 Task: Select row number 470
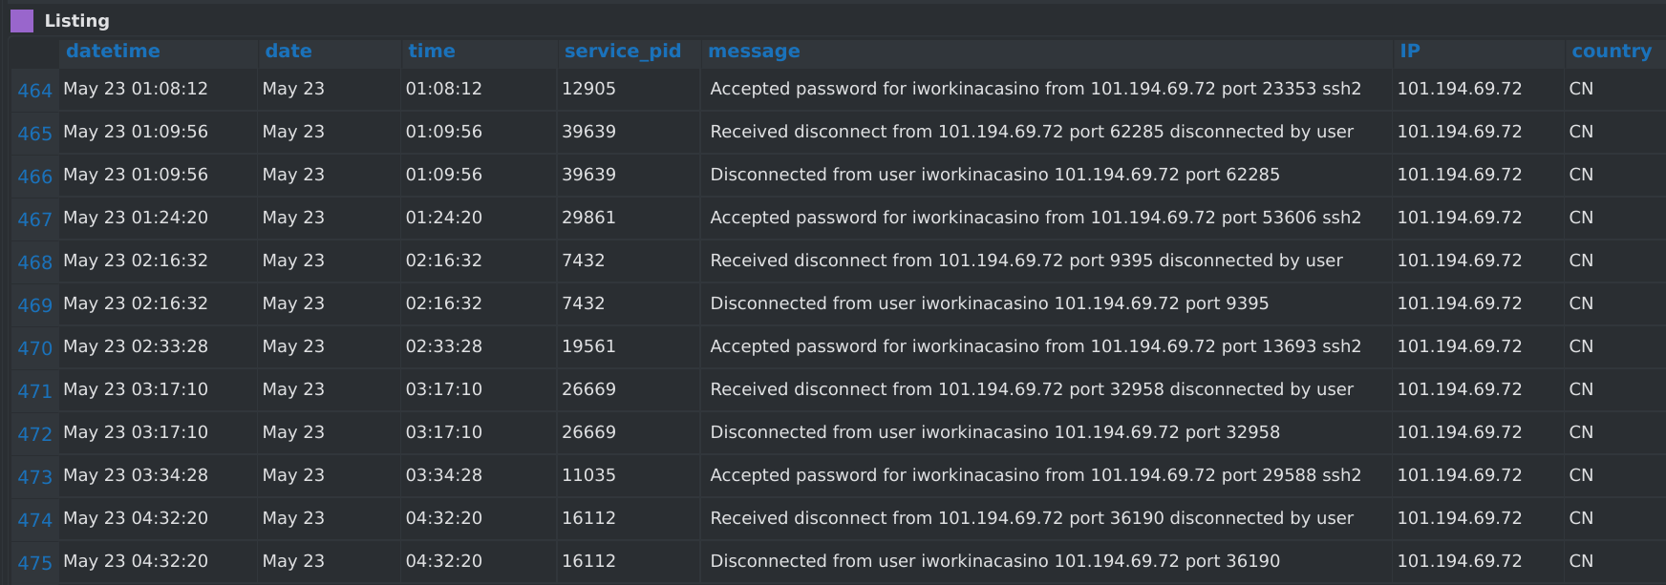coord(34,348)
